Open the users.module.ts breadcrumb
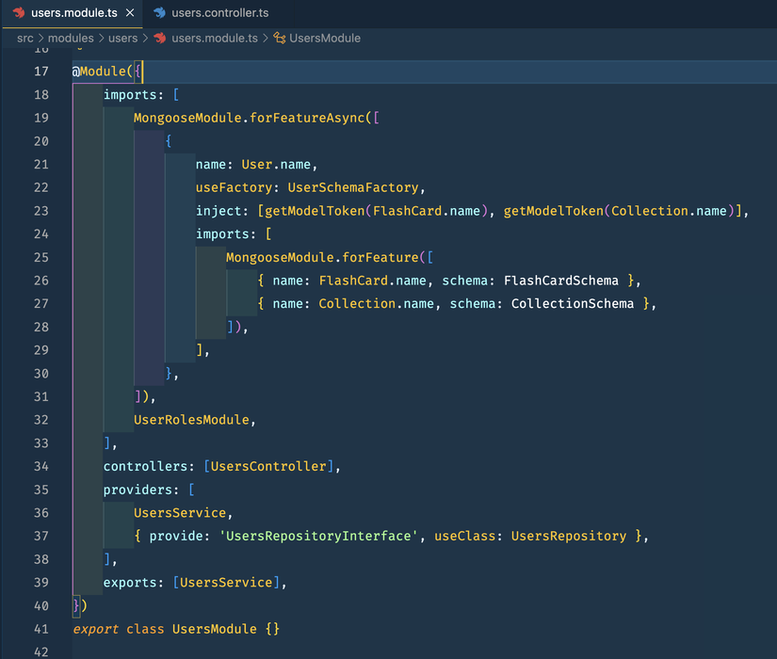This screenshot has height=659, width=777. [x=215, y=39]
